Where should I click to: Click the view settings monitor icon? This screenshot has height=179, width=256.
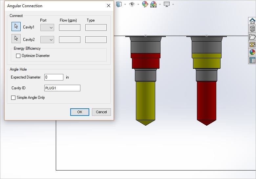click(167, 4)
